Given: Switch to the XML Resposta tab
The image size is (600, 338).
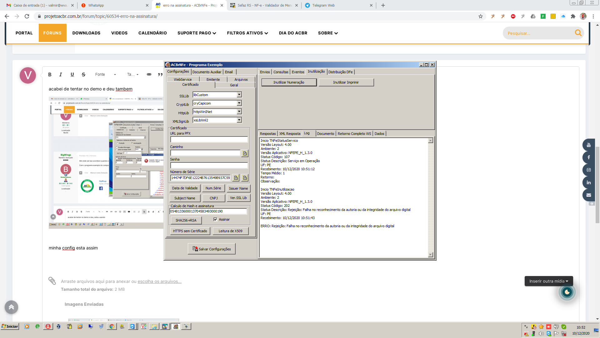Looking at the screenshot, I should coord(290,134).
